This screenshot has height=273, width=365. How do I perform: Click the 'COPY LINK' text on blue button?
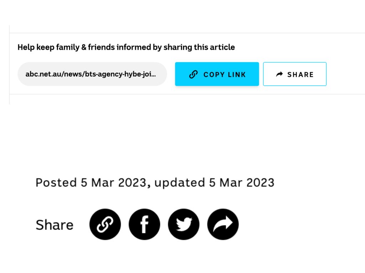[x=225, y=75]
